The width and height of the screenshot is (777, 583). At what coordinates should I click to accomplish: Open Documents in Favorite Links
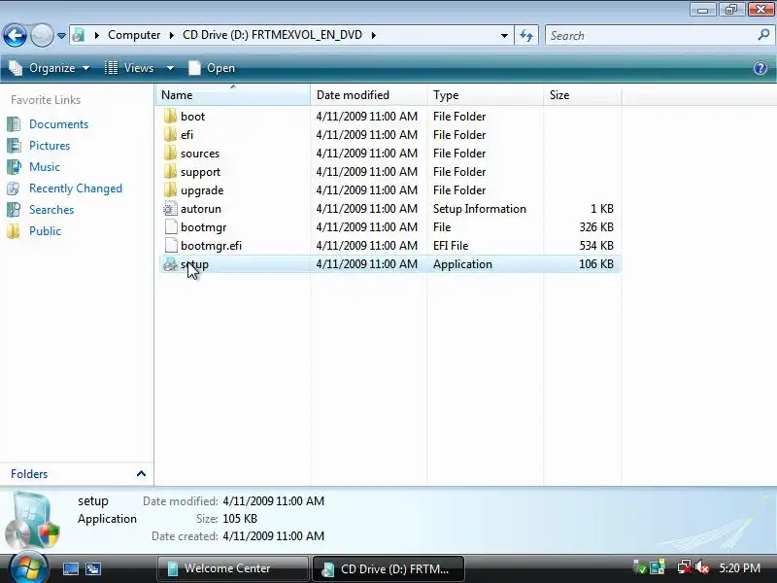click(x=58, y=124)
